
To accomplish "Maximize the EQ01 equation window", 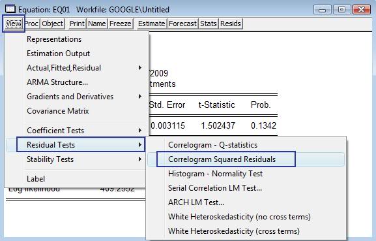I will point(341,10).
